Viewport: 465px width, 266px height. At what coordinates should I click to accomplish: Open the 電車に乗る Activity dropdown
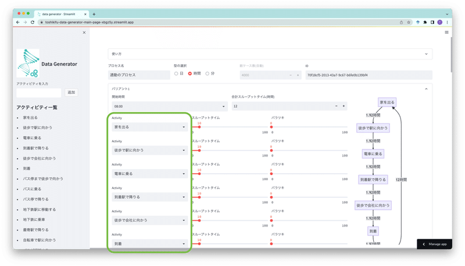(150, 174)
